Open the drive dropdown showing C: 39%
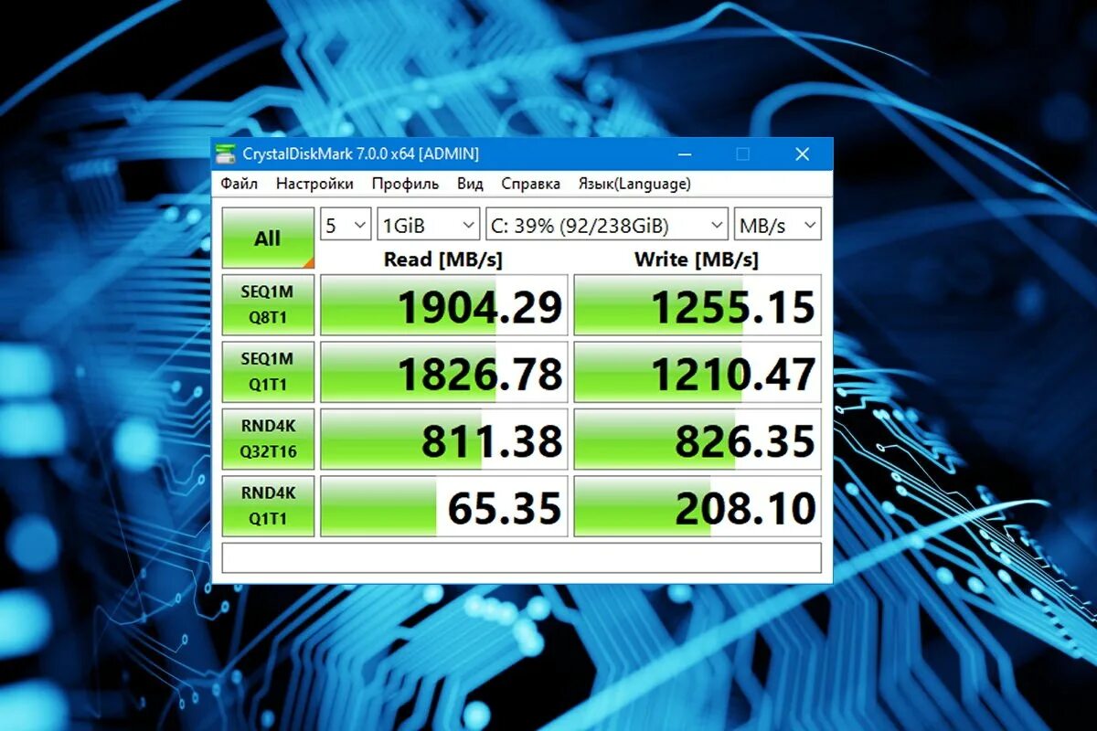1097x731 pixels. [607, 225]
